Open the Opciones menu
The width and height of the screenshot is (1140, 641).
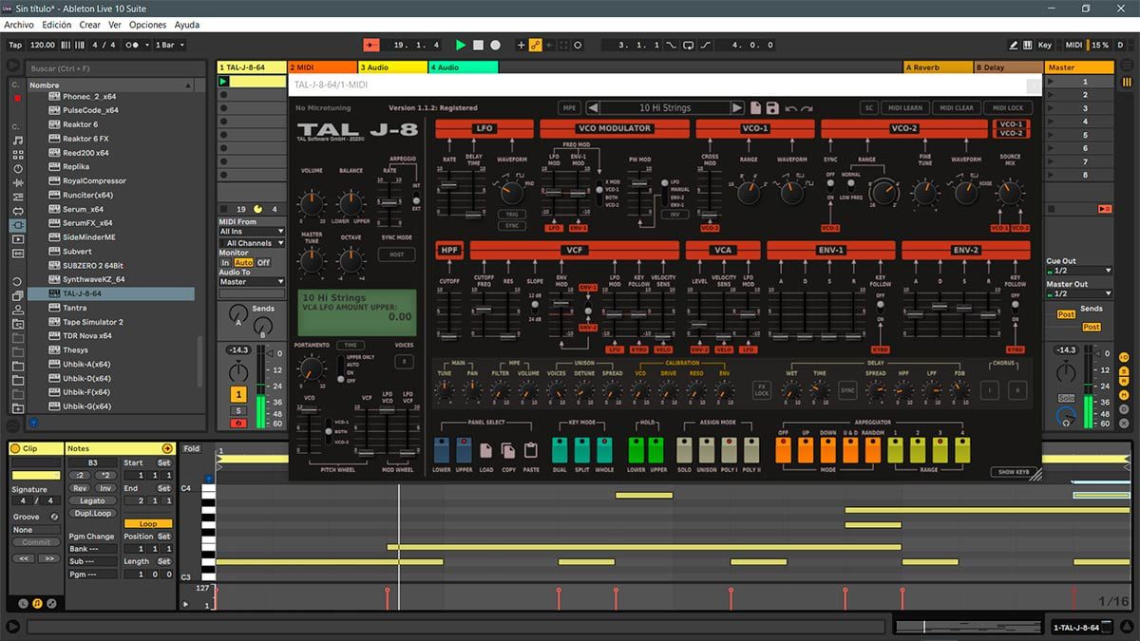tap(147, 25)
